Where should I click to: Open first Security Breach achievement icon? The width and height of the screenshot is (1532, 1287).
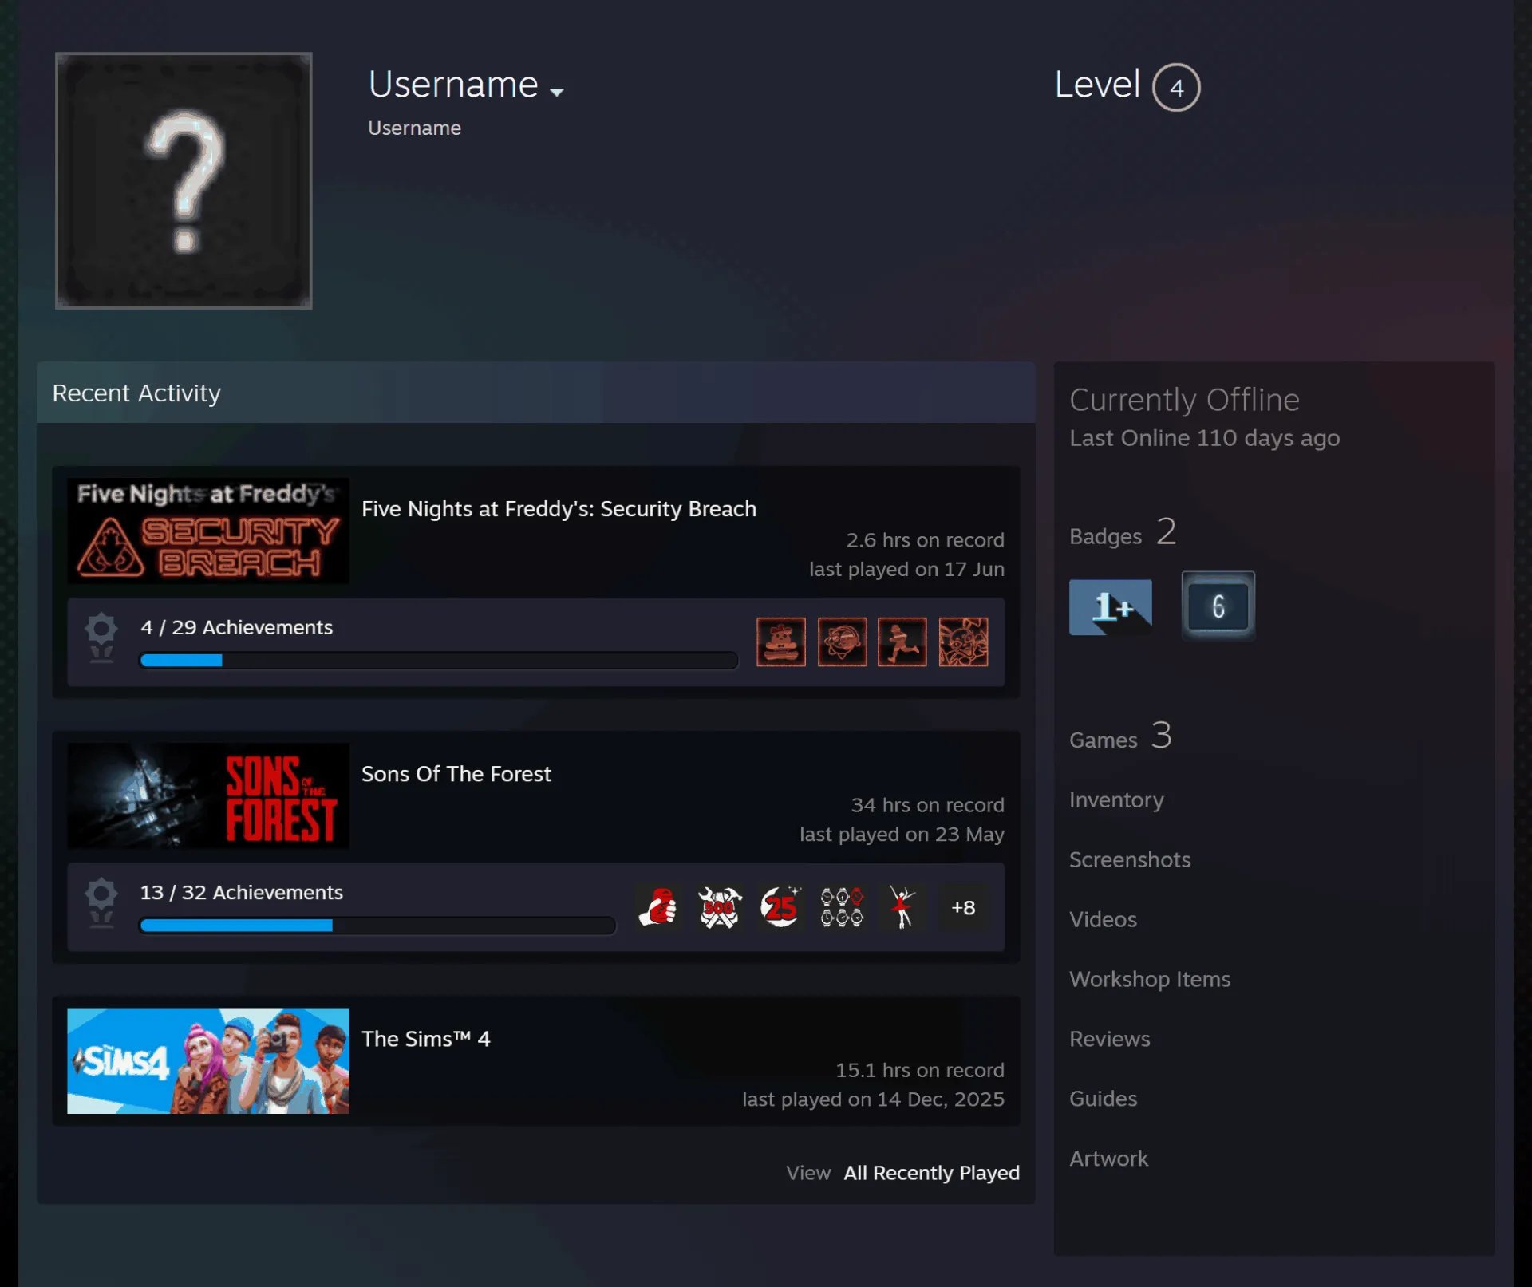pos(780,642)
